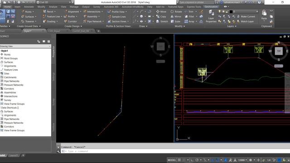
Task: Toggle polar tracking in the status bar
Action: 197,160
